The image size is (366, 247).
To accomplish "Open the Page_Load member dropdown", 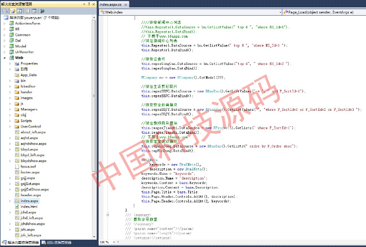I will (x=324, y=12).
